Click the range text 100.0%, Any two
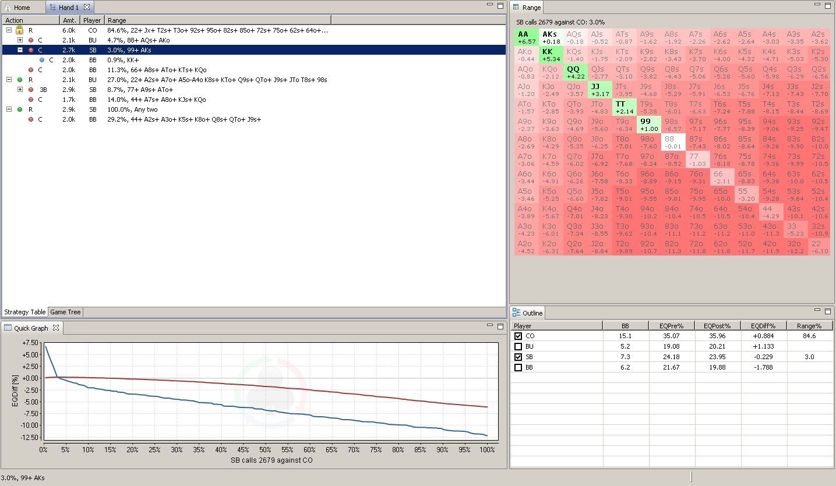Image resolution: width=836 pixels, height=486 pixels. coord(132,109)
